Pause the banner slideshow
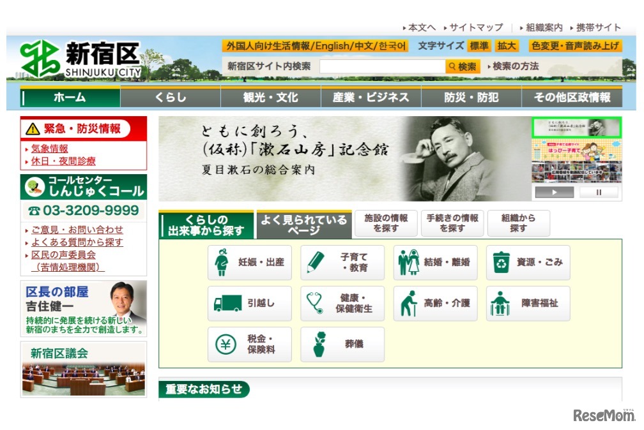This screenshot has width=644, height=430. pyautogui.click(x=599, y=192)
